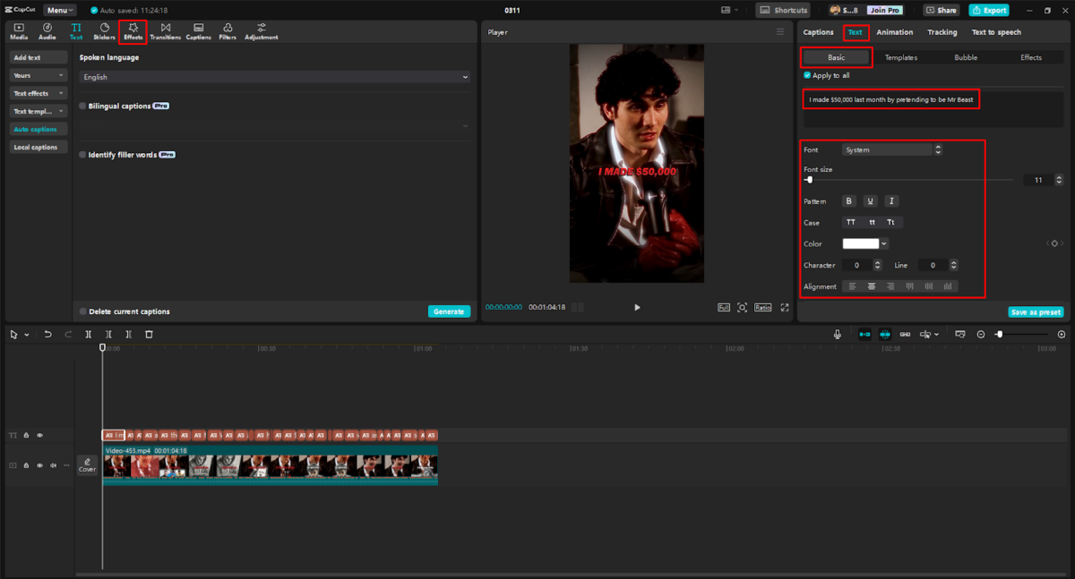The height and width of the screenshot is (579, 1075).
Task: Click the Generate button
Action: [x=448, y=311]
